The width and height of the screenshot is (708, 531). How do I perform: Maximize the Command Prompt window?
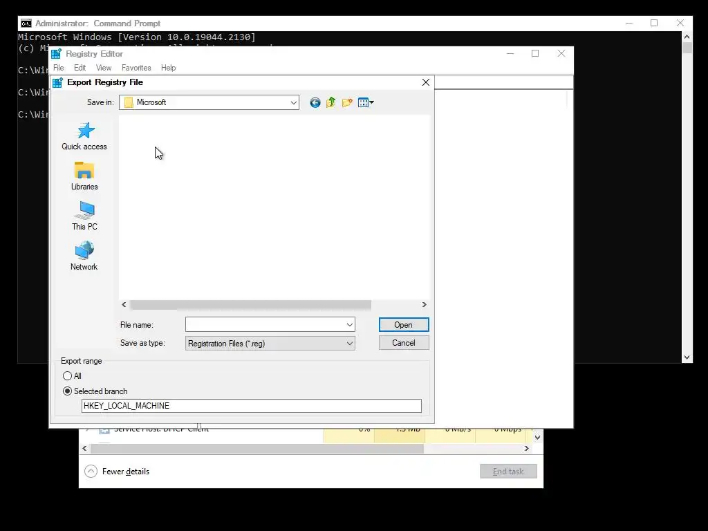pyautogui.click(x=654, y=23)
